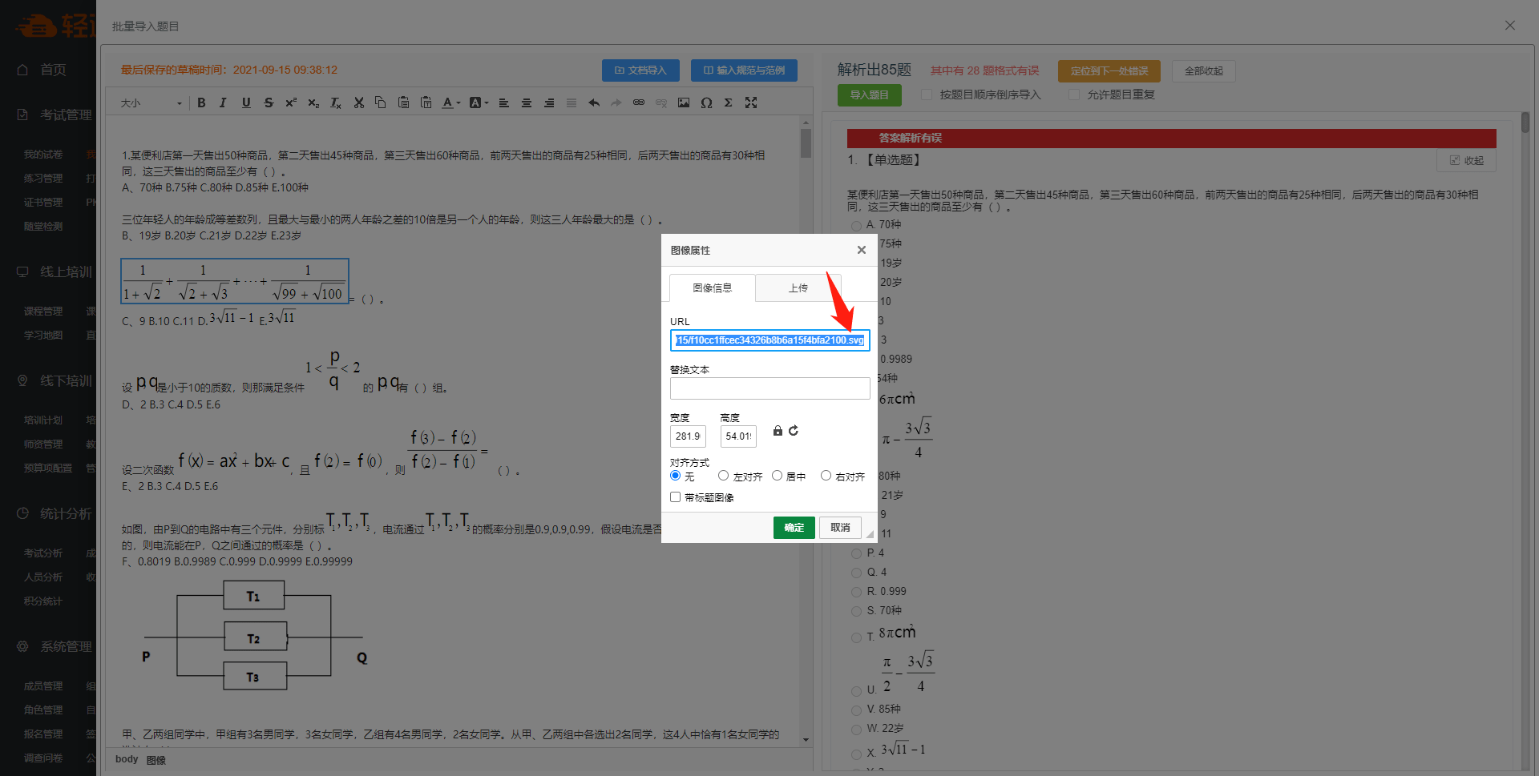Click the Bold formatting icon
This screenshot has height=776, width=1539.
click(201, 103)
